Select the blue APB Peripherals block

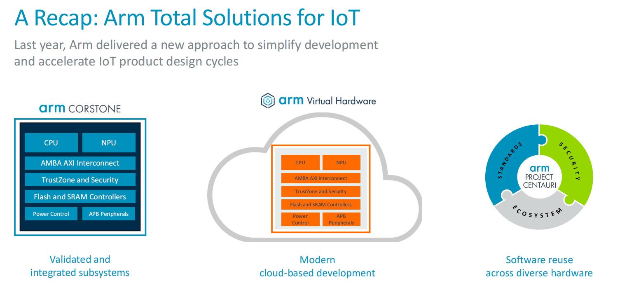point(109,214)
